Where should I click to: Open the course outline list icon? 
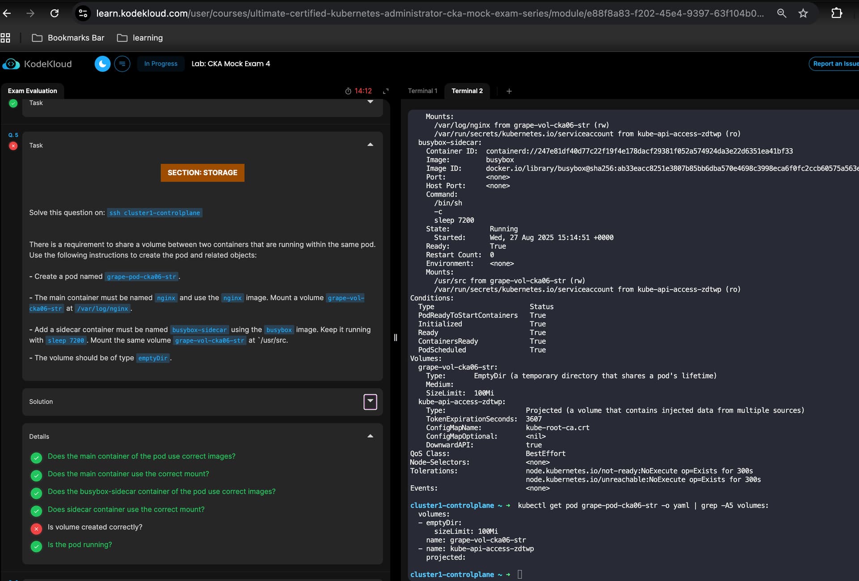coord(122,64)
